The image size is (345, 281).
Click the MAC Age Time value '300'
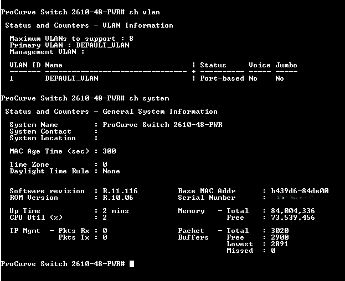(x=109, y=151)
